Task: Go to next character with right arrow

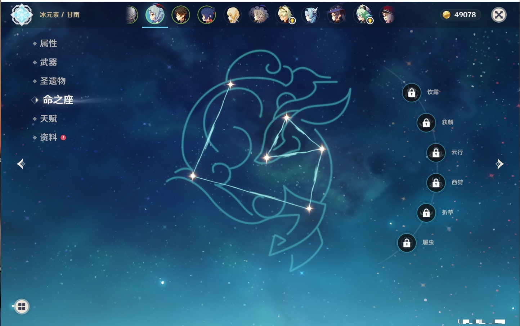Action: click(x=499, y=164)
